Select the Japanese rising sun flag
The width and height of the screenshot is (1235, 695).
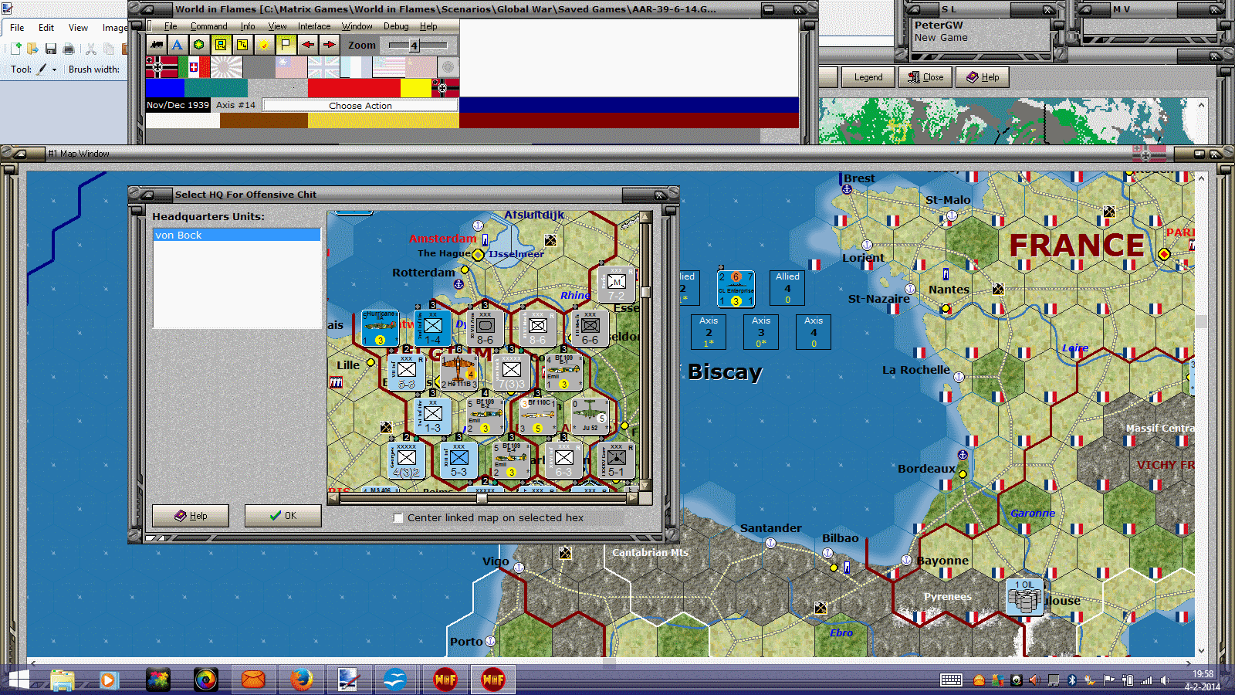click(226, 67)
